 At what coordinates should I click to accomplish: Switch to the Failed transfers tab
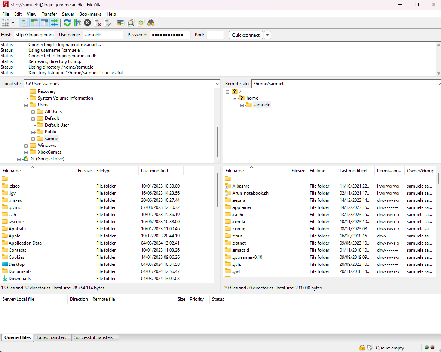click(51, 337)
